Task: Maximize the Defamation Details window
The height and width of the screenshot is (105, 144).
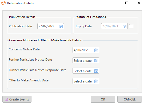Action: (x=127, y=3)
